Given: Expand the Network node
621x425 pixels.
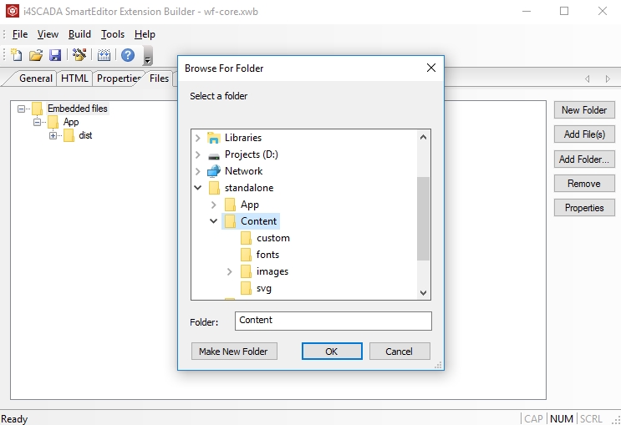Looking at the screenshot, I should point(197,171).
